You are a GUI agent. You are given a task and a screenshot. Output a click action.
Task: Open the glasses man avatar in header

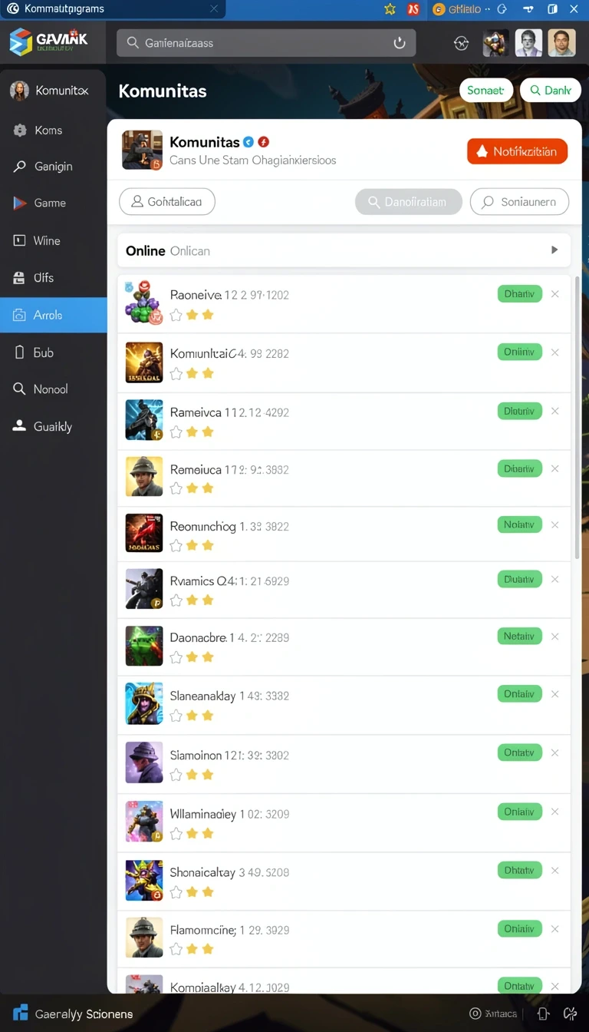pos(529,43)
